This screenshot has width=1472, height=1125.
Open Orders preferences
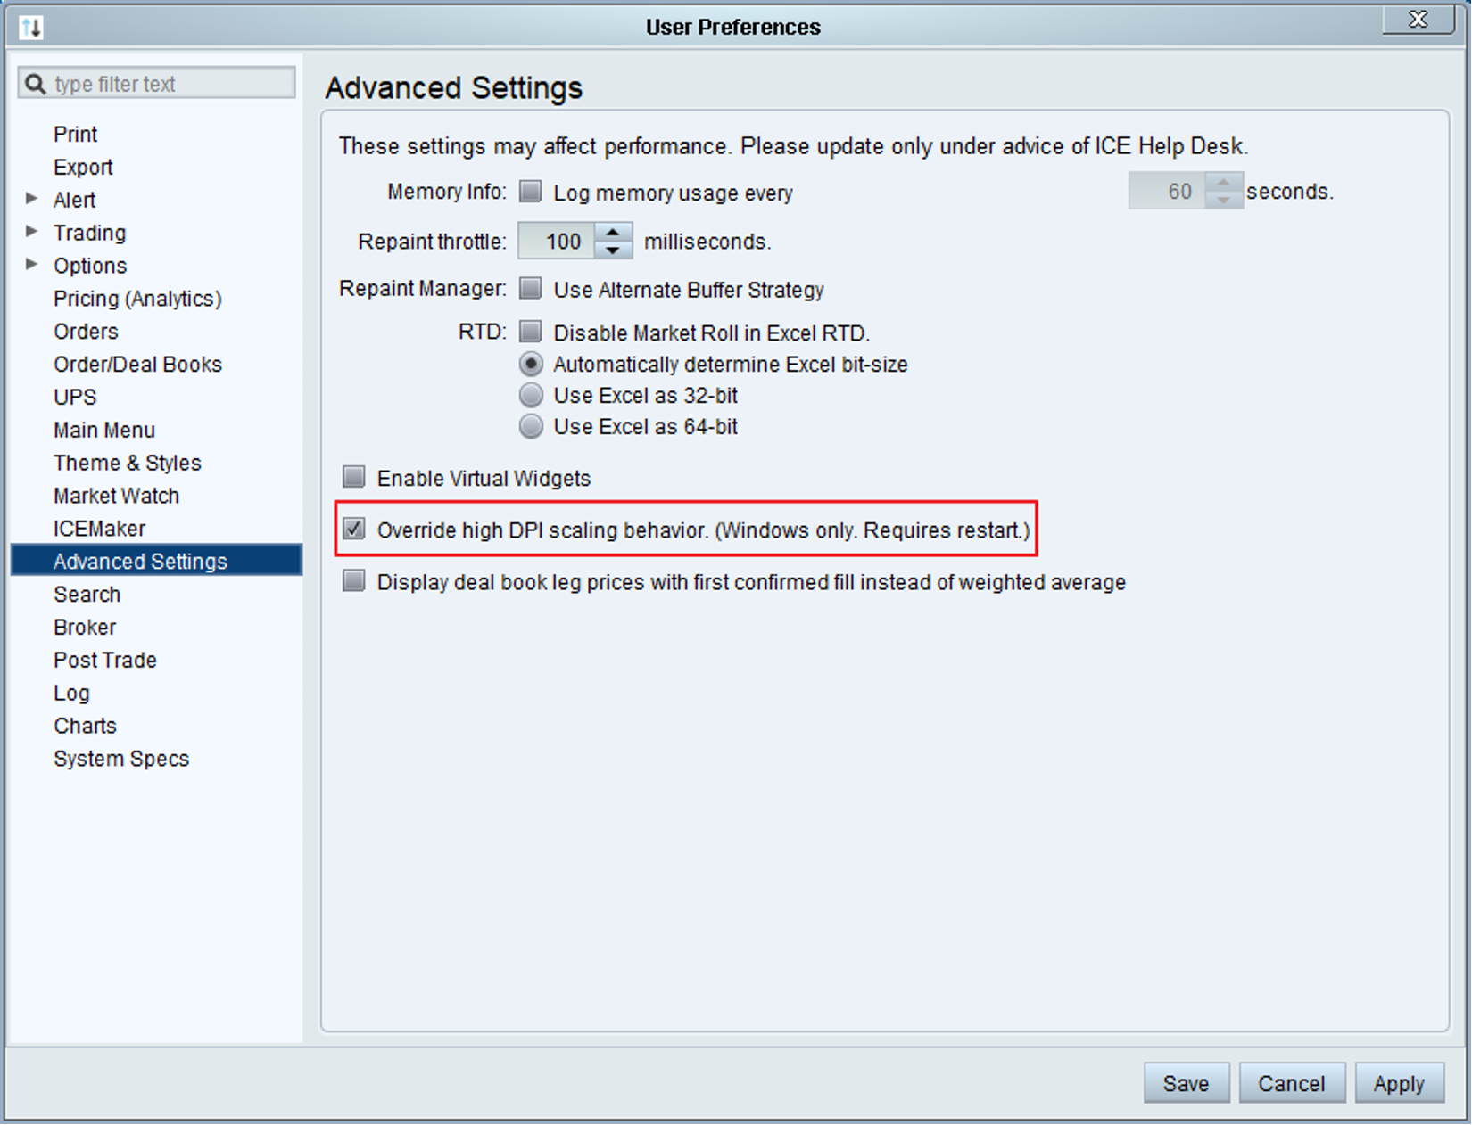[86, 332]
